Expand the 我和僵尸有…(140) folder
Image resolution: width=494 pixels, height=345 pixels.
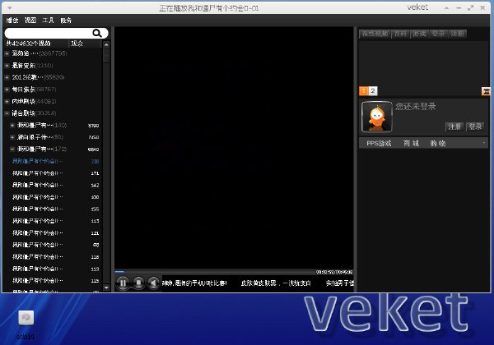12,126
